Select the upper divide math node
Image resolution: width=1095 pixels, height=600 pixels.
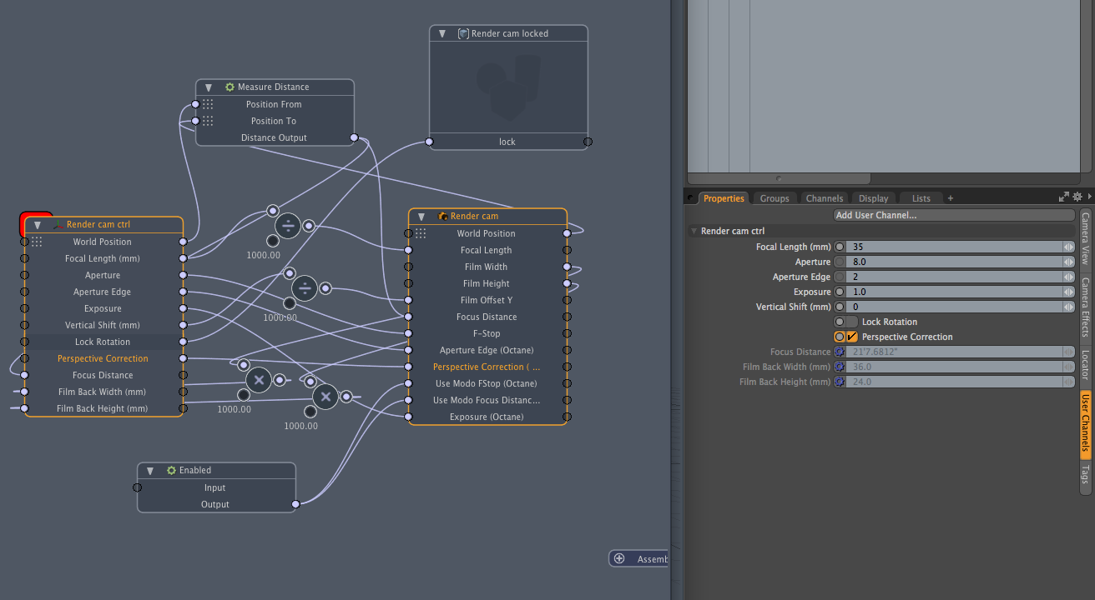288,226
